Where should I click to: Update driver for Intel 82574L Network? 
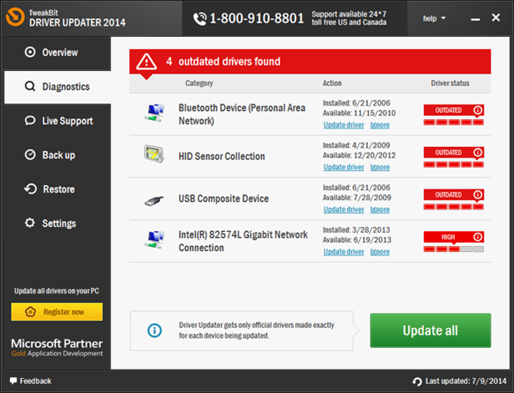pyautogui.click(x=344, y=252)
